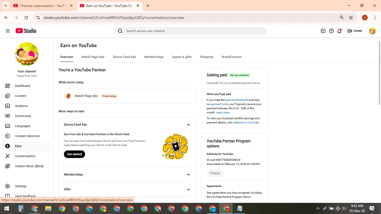Image resolution: width=381 pixels, height=214 pixels.
Task: Open the Help question-mark icon
Action: pos(331,31)
